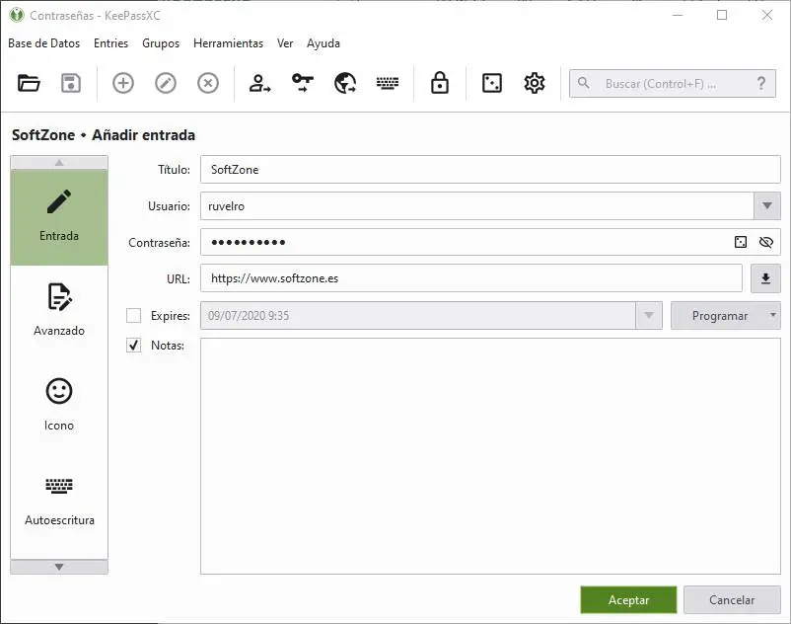The image size is (791, 624).
Task: Generate password with dice icon in field
Action: click(741, 242)
